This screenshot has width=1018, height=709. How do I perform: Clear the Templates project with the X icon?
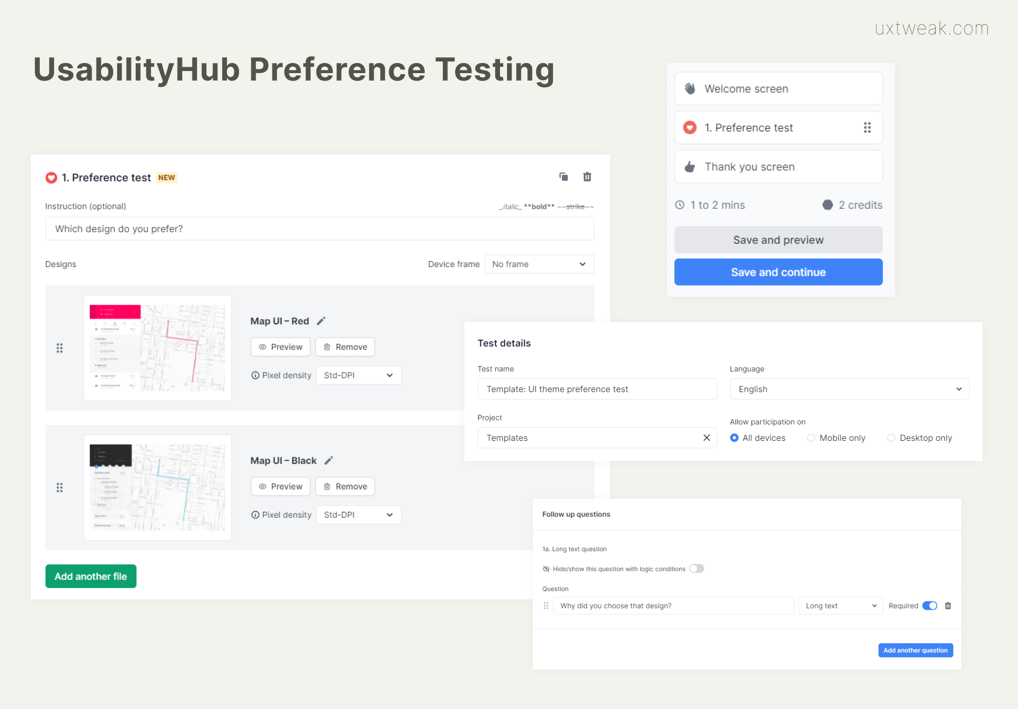tap(706, 438)
